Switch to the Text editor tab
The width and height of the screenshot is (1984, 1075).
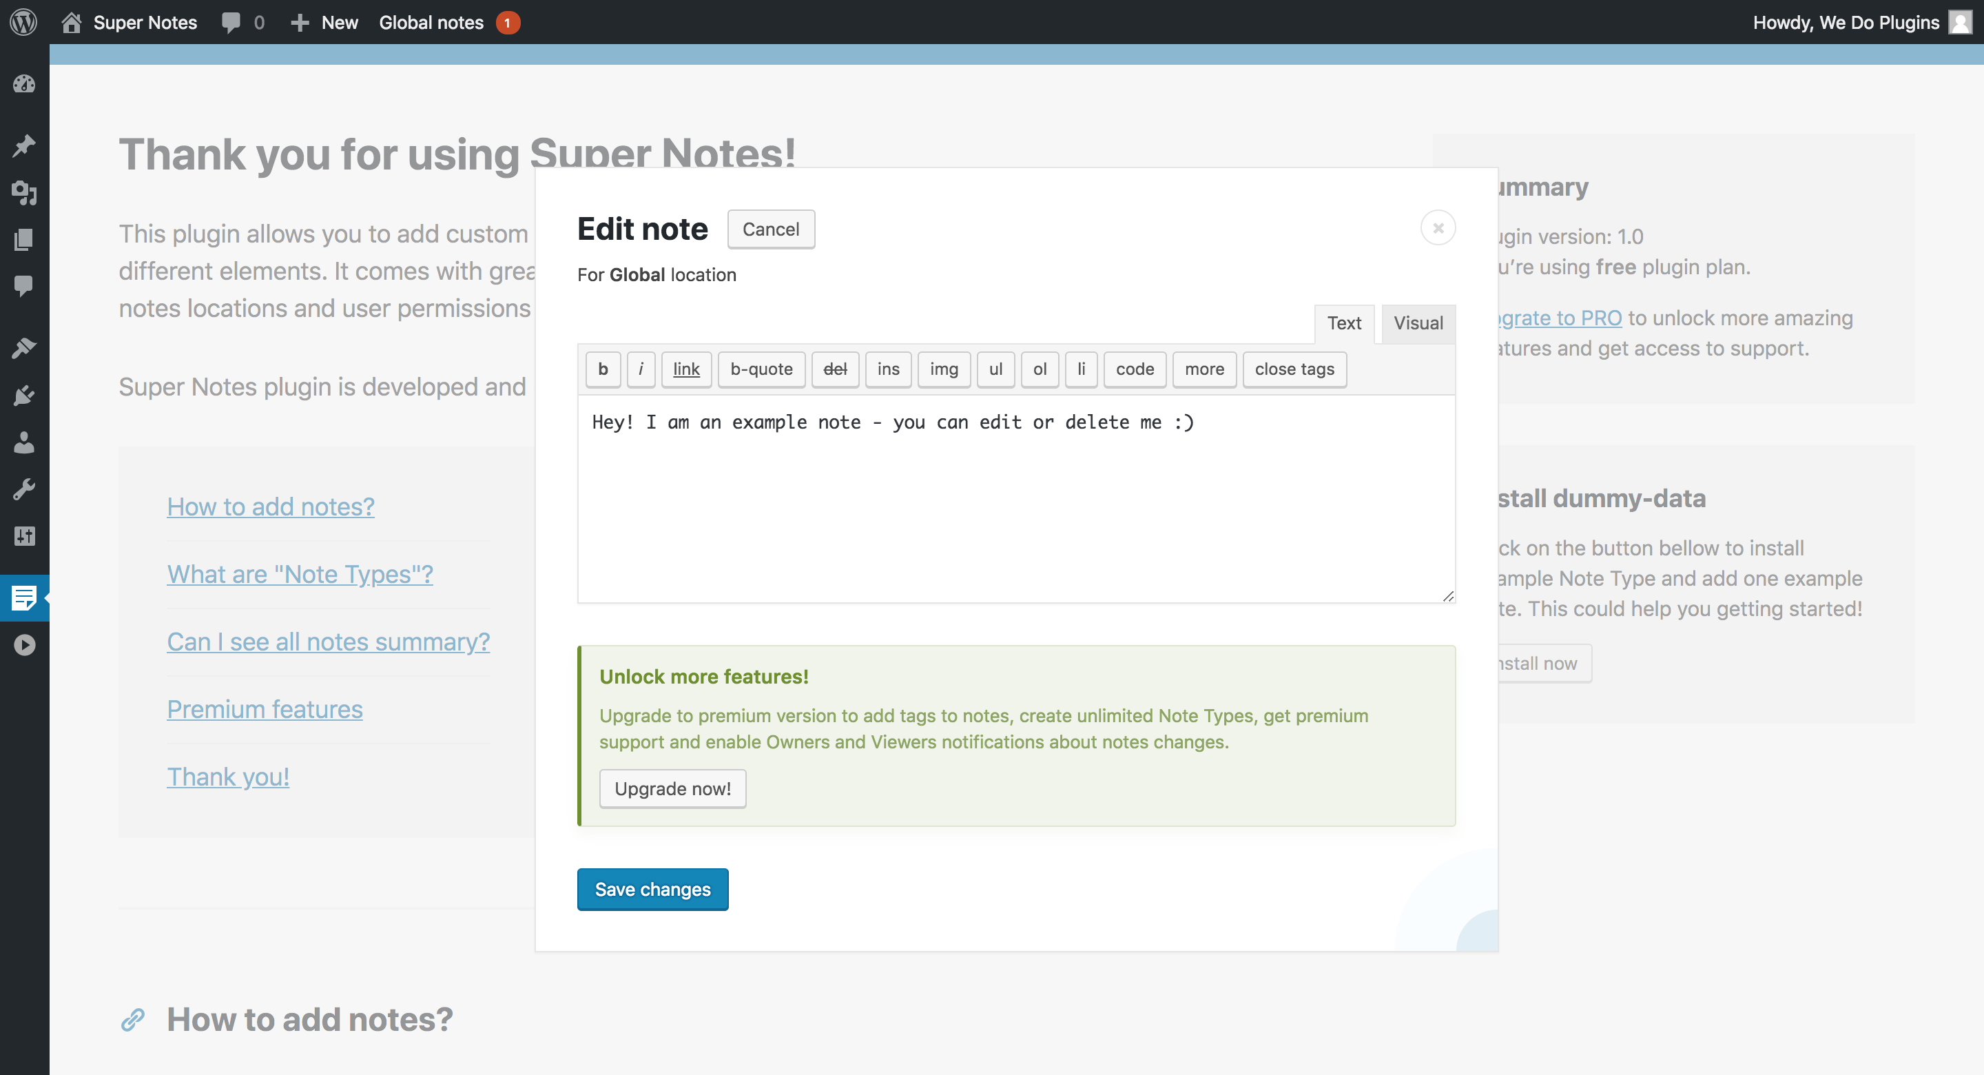1344,323
